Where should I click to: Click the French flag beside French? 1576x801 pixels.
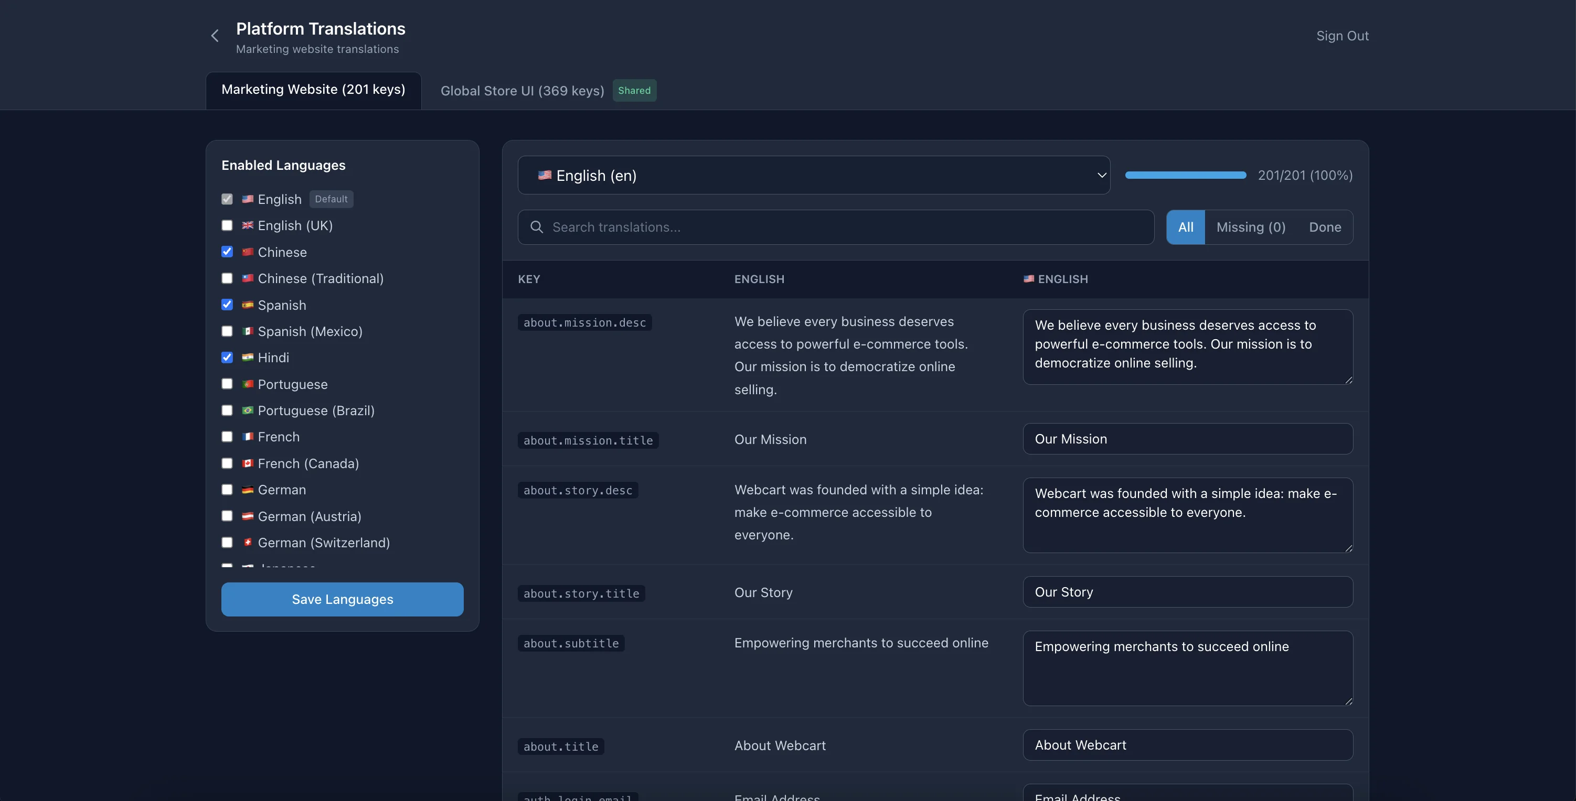[247, 437]
